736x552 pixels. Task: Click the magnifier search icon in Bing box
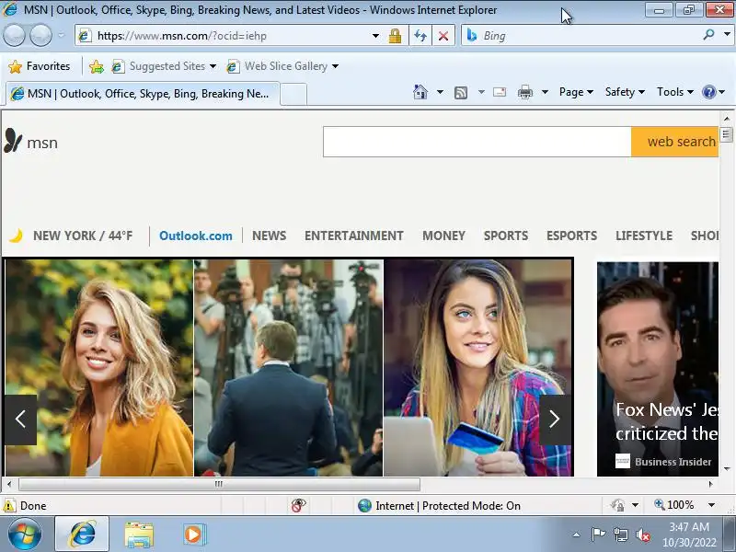[x=708, y=35]
